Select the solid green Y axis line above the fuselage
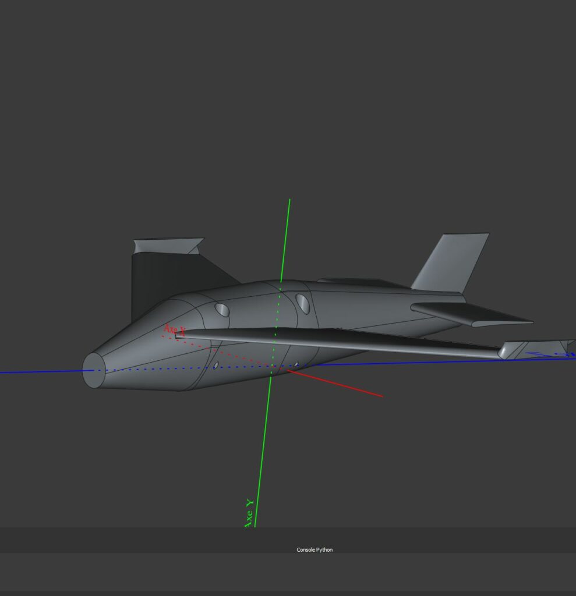The height and width of the screenshot is (596, 576). click(285, 240)
